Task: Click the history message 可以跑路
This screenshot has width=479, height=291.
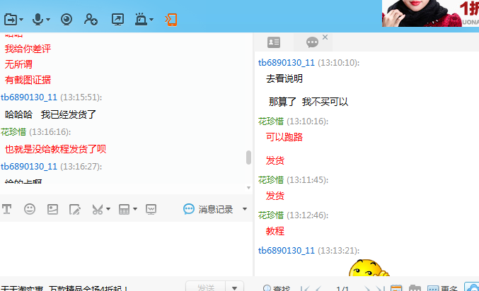Action: point(284,137)
